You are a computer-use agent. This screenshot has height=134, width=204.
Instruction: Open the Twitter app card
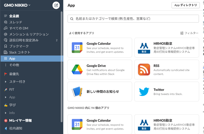(167, 92)
